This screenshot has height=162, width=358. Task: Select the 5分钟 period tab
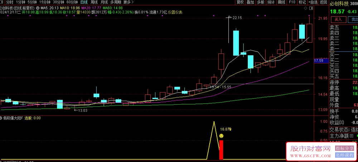tap(32, 2)
